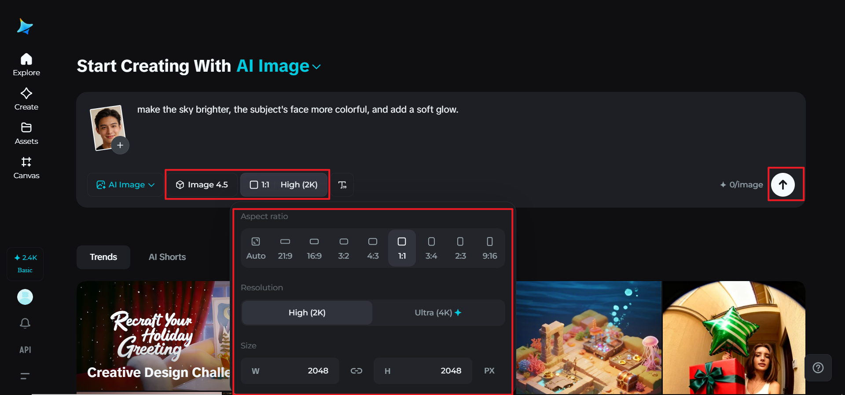Image resolution: width=845 pixels, height=395 pixels.
Task: Click the 2.4K Basic credits button
Action: point(25,263)
